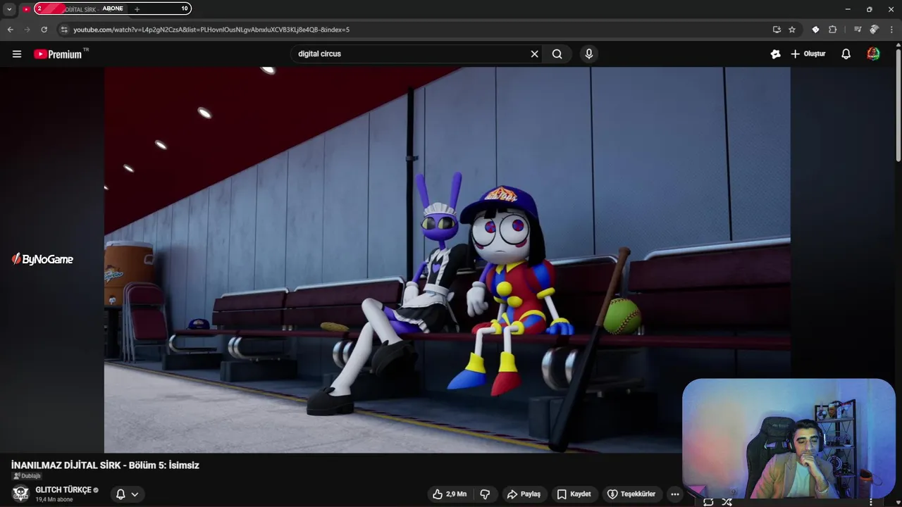This screenshot has height=507, width=902.
Task: Go to YouTube Premium home logo
Action: point(58,54)
